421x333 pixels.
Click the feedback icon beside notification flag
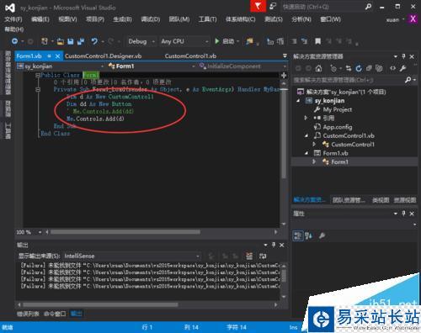tap(273, 6)
